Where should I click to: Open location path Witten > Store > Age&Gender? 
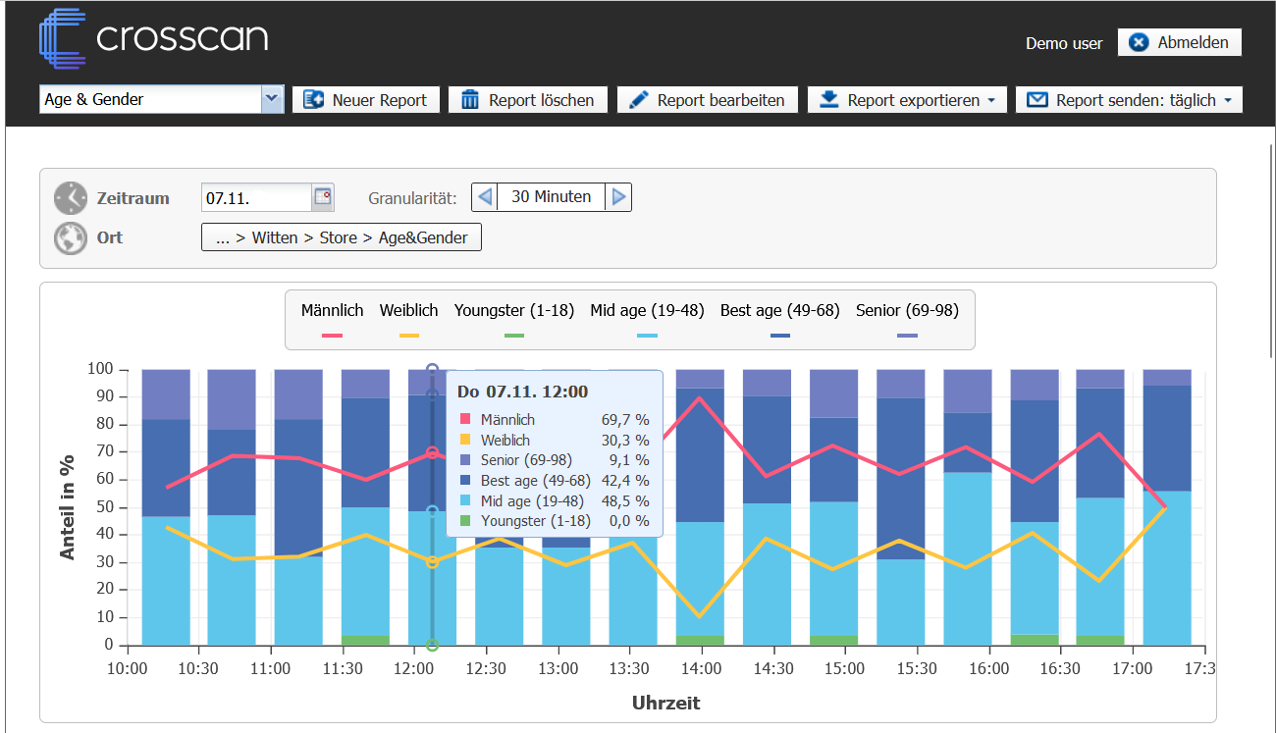point(341,237)
